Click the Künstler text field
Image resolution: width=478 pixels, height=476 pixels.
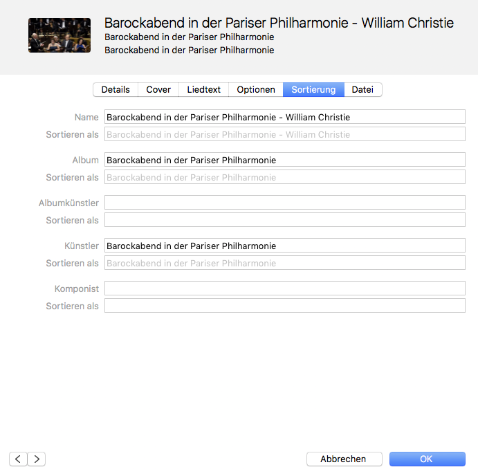click(x=284, y=246)
